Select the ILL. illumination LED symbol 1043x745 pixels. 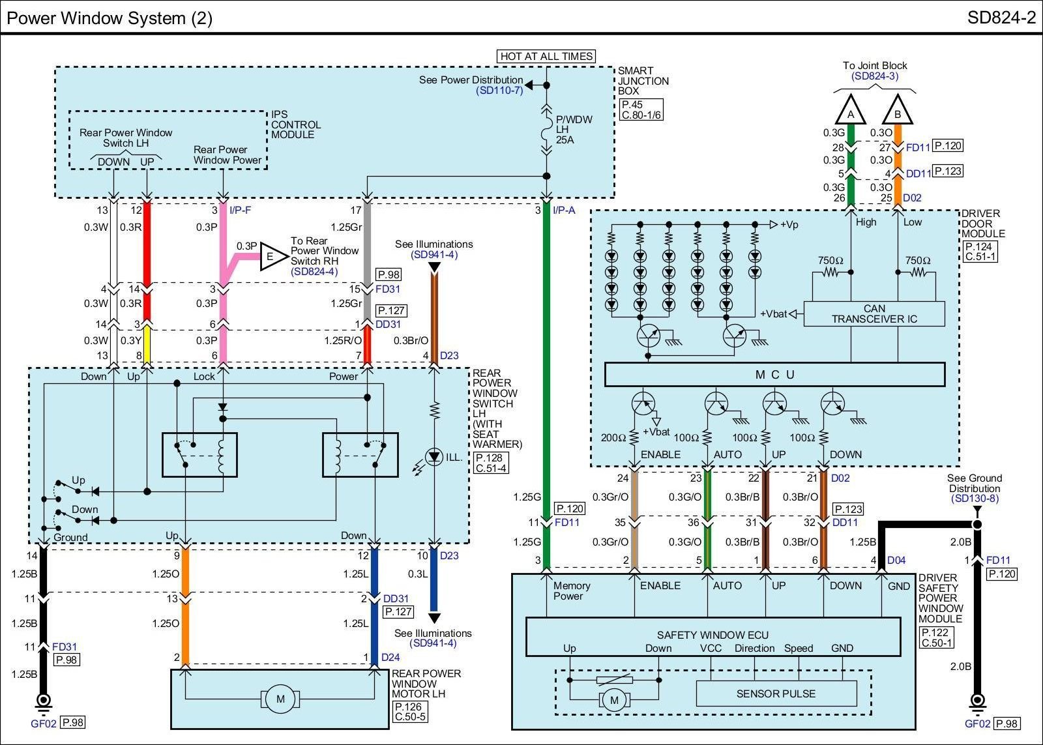tap(434, 457)
